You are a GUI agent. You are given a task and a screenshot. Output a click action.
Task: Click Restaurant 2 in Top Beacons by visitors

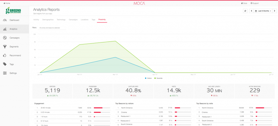tap(125, 121)
